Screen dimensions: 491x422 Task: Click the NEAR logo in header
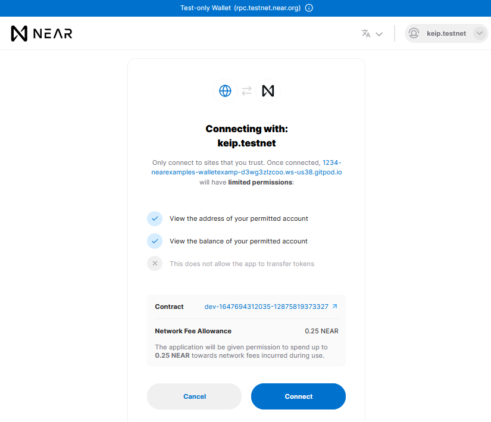click(x=42, y=33)
